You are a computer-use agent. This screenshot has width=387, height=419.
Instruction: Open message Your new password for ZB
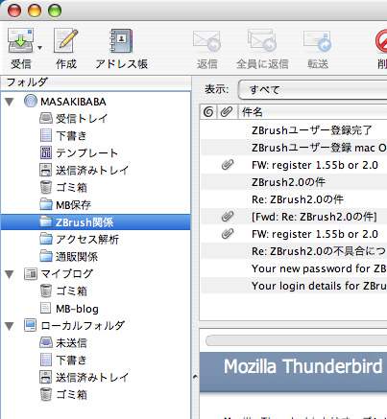coord(319,268)
